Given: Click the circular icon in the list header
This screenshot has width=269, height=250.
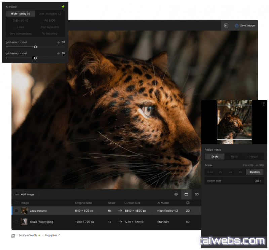Looking at the screenshot, I should pyautogui.click(x=188, y=203).
